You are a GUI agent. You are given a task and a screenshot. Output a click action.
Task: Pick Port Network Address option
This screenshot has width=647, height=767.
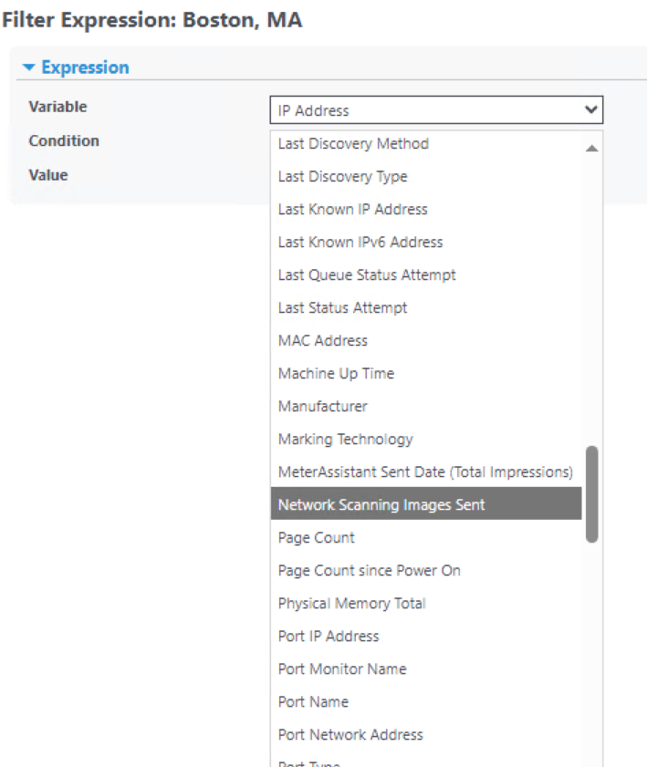[x=350, y=735]
